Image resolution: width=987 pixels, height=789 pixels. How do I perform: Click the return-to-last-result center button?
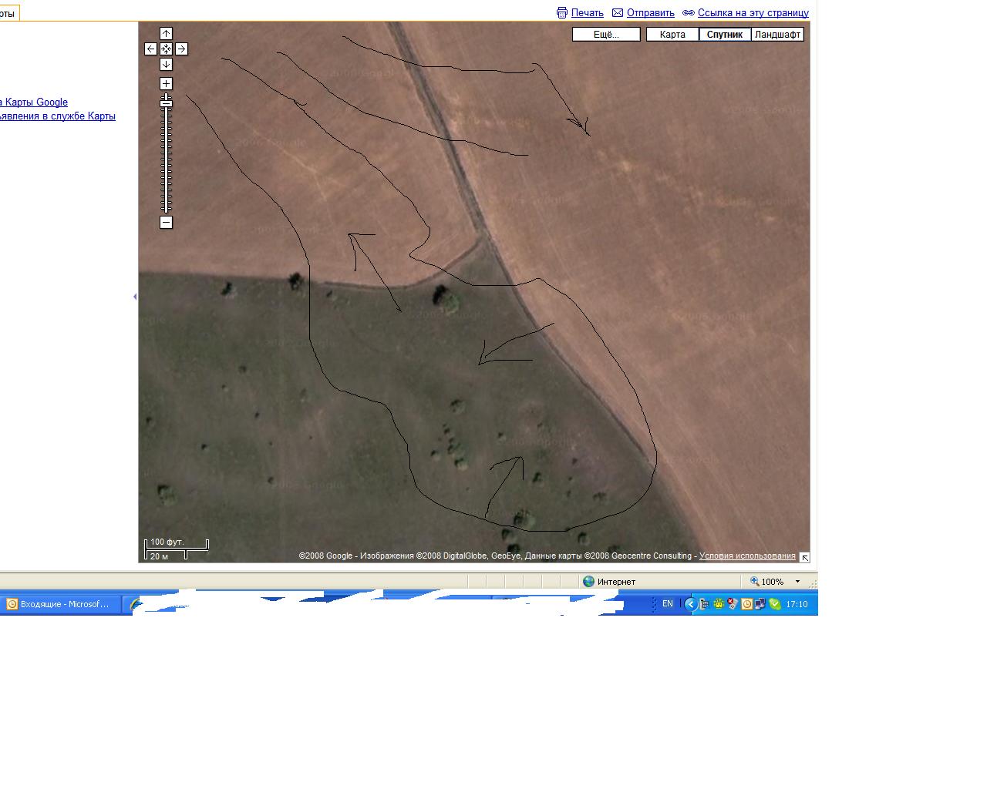coord(166,49)
